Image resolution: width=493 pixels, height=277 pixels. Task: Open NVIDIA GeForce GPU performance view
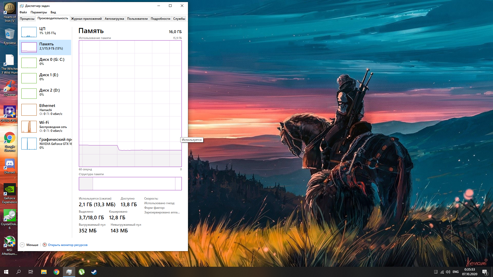point(45,144)
